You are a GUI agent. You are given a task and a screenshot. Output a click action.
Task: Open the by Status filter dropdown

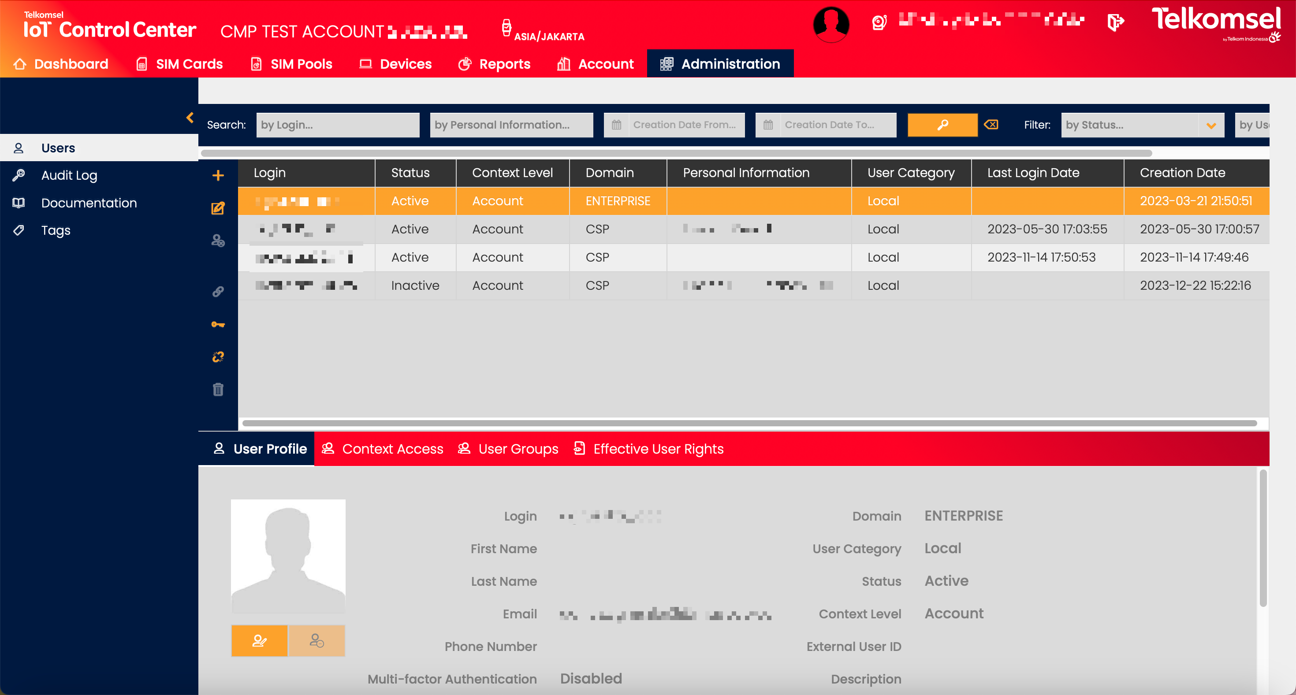pyautogui.click(x=1143, y=125)
